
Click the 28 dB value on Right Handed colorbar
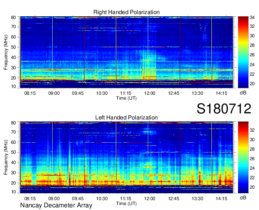click(x=252, y=45)
